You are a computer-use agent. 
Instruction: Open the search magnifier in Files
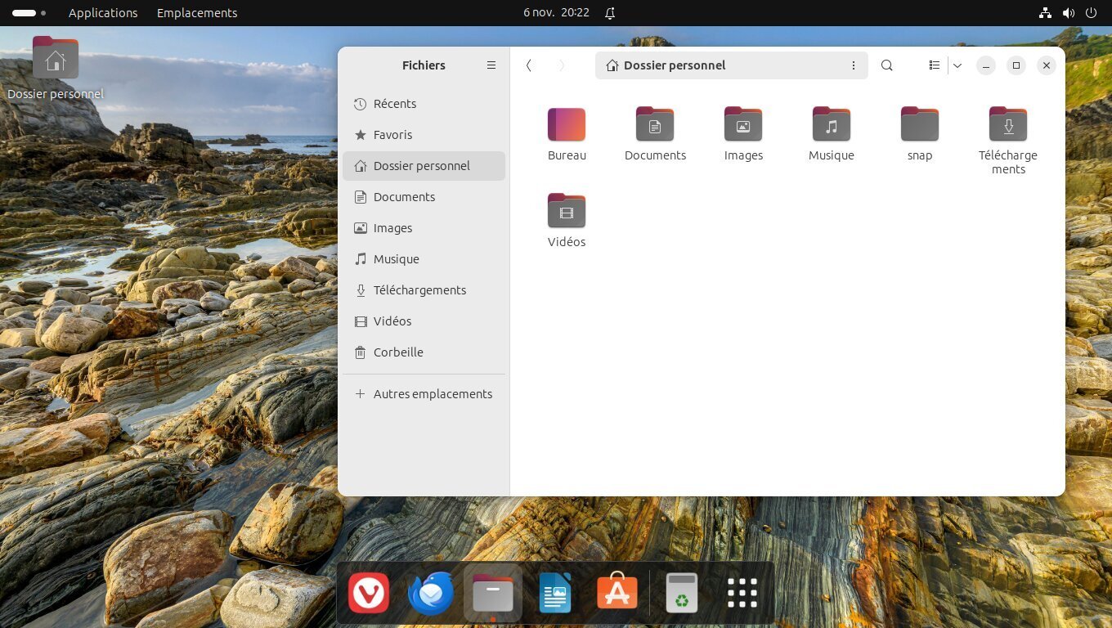pos(886,65)
